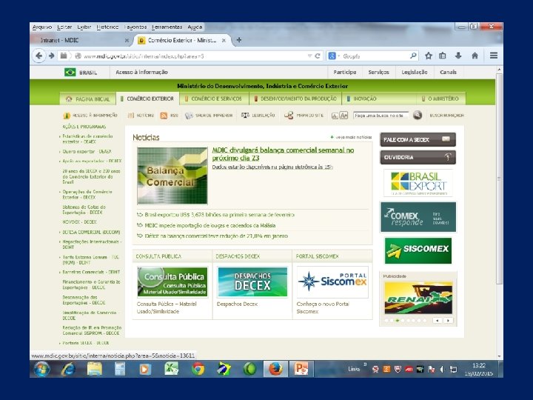
Task: Open the Windows Start button
Action: tap(41, 369)
